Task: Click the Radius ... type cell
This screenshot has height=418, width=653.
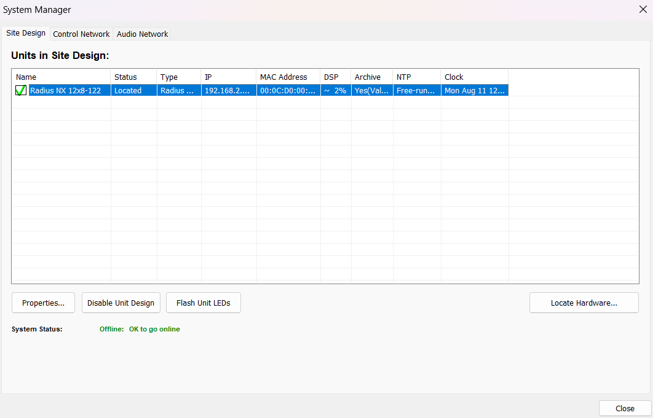Action: coord(179,90)
